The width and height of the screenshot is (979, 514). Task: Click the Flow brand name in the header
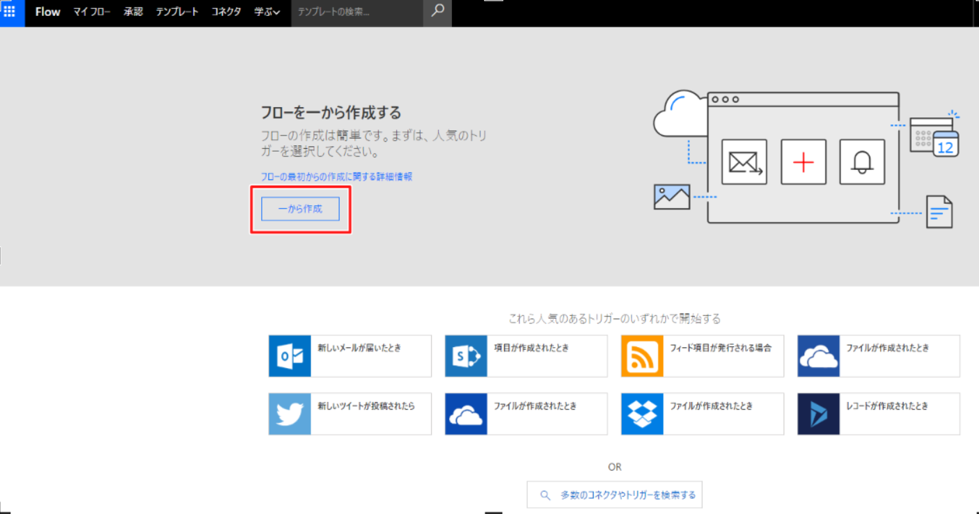tap(47, 12)
